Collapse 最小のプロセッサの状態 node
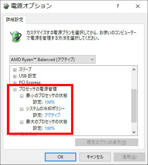This screenshot has height=165, width=148. point(22,96)
